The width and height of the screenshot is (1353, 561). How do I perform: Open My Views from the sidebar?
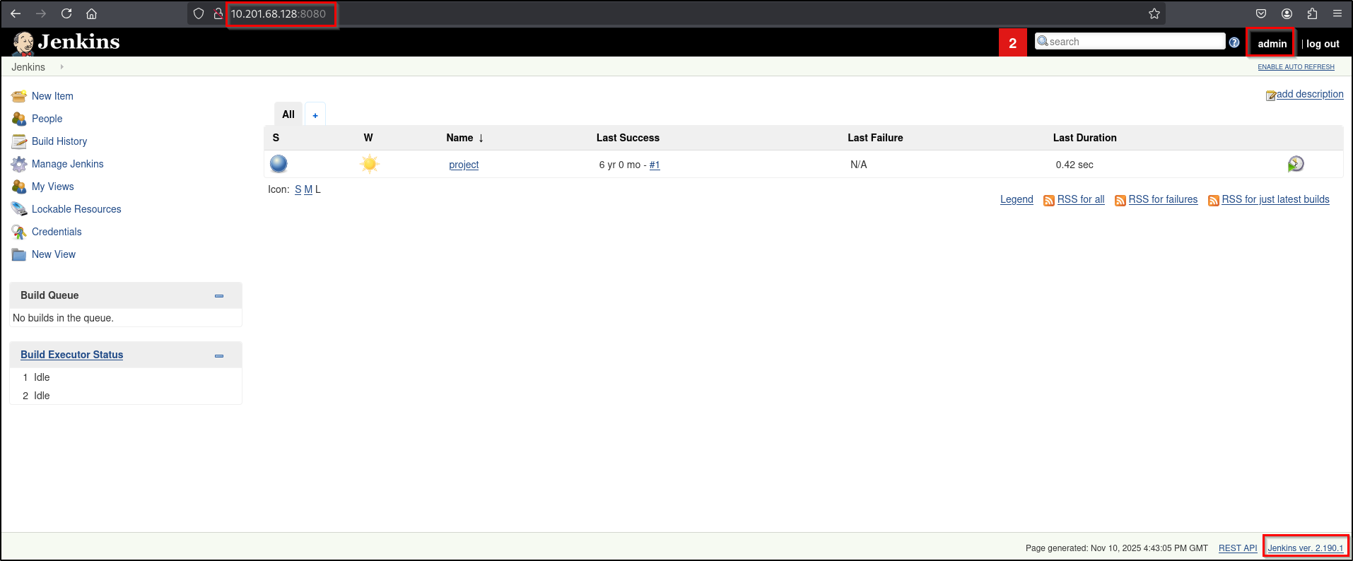(x=53, y=187)
